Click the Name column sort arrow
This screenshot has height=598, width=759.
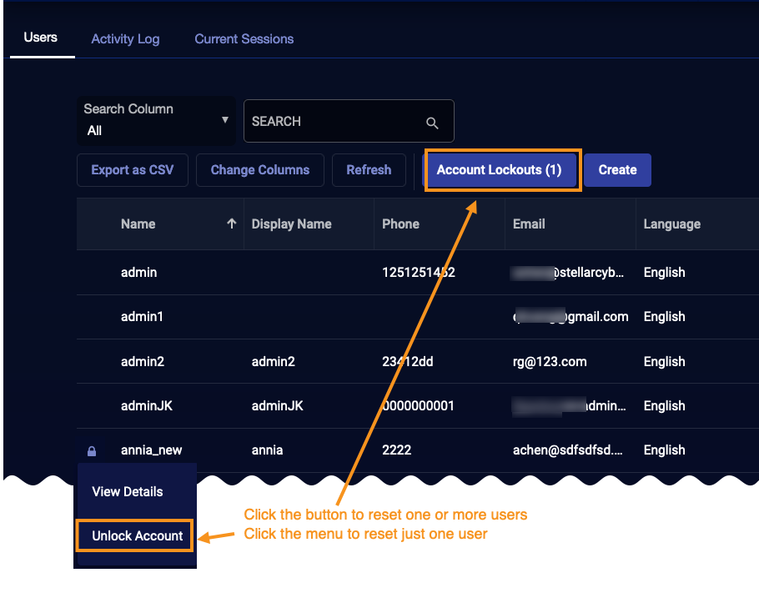point(231,224)
